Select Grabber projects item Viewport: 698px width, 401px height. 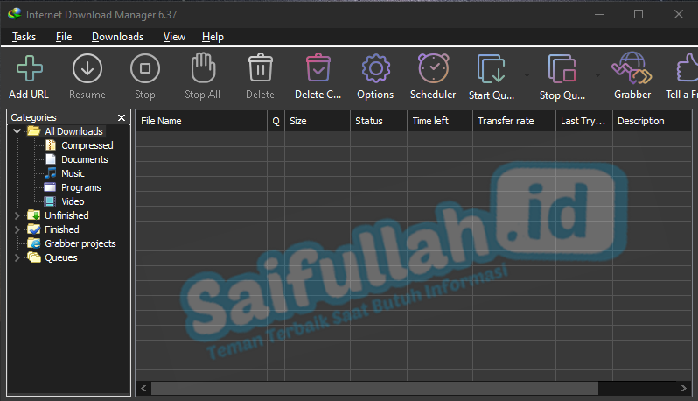click(x=80, y=243)
